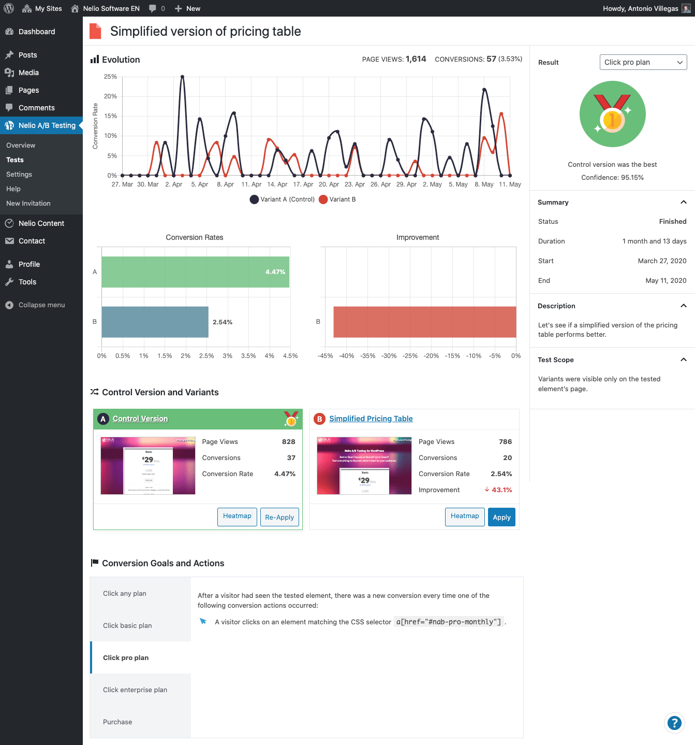
Task: Click the Media library icon
Action: pyautogui.click(x=9, y=73)
